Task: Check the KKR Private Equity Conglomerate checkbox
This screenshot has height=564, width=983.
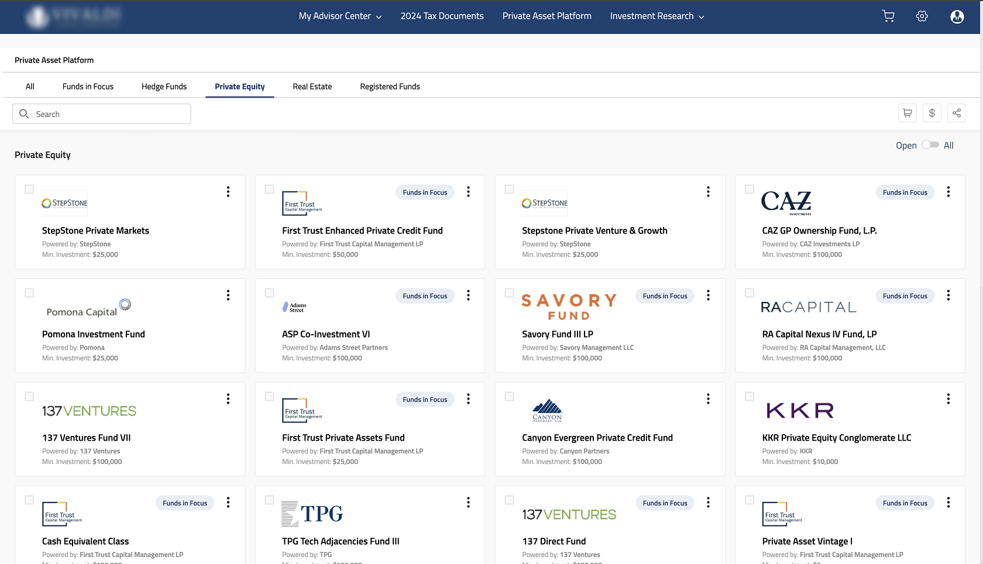Action: pyautogui.click(x=749, y=396)
